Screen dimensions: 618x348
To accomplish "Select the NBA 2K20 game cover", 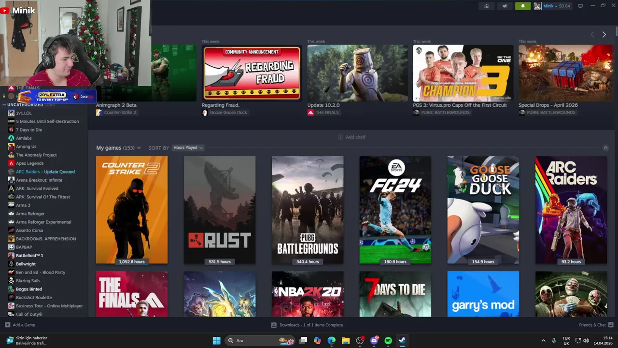I will click(x=308, y=294).
